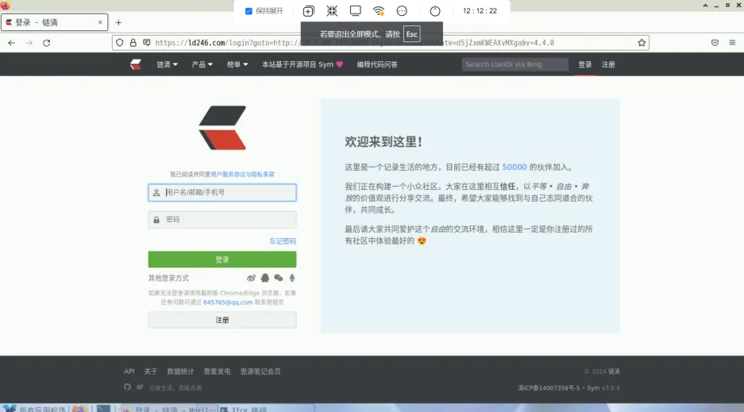Screen dimensions: 744x412
Task: Open 所有应用程序 menu in taskbar
Action: 36,409
